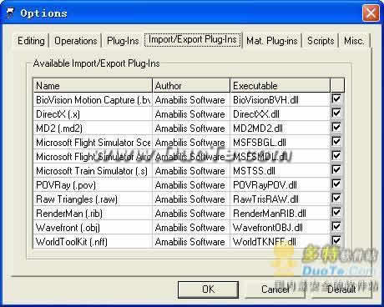Toggle the DirectXX.dll plug-in checkbox
Image resolution: width=384 pixels, height=307 pixels.
tap(336, 113)
